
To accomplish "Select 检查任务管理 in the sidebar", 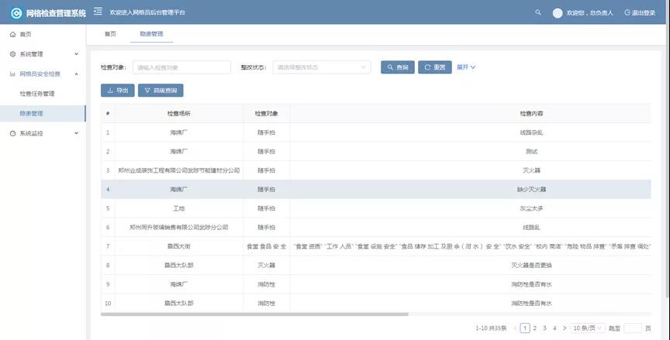I will point(37,94).
